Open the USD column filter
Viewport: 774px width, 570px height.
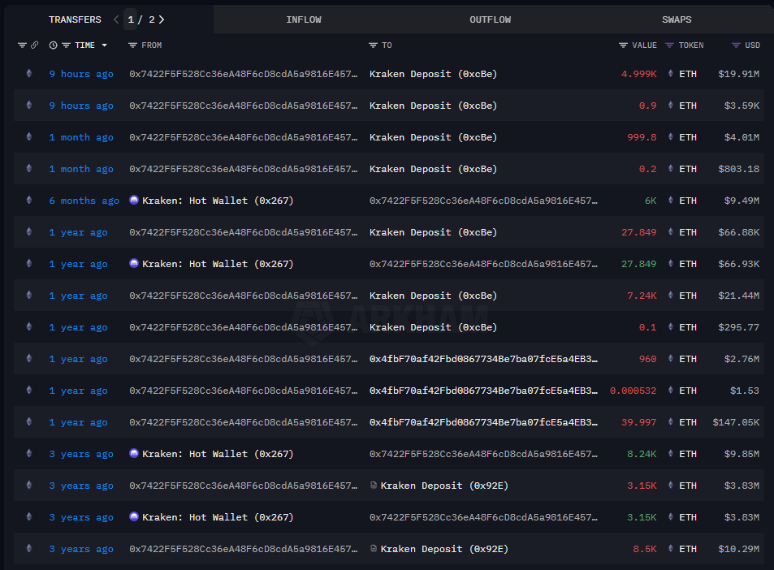(x=736, y=45)
